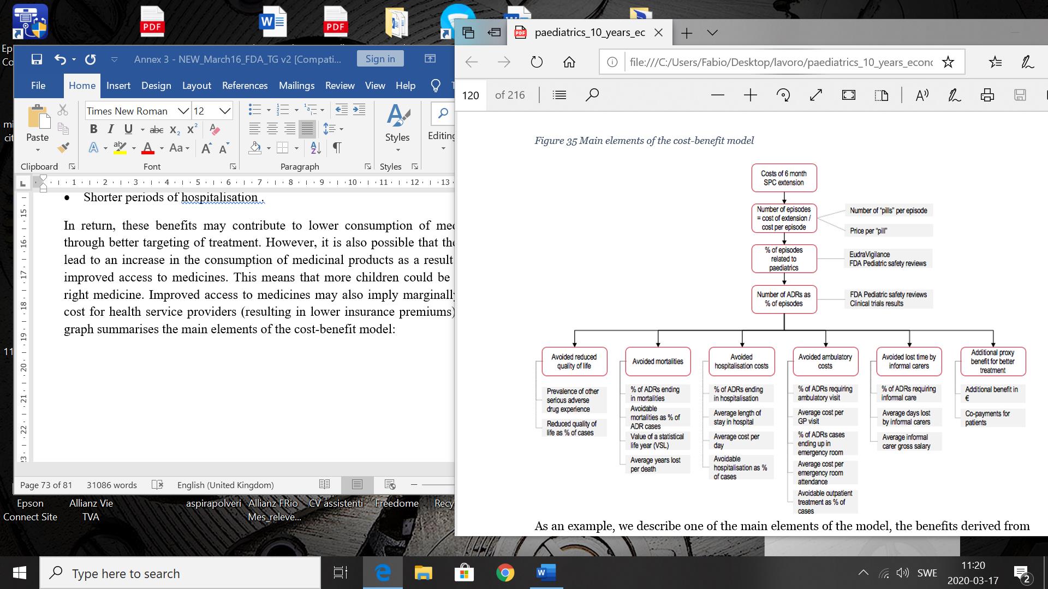The image size is (1048, 589).
Task: Click the PDF print icon
Action: [987, 95]
